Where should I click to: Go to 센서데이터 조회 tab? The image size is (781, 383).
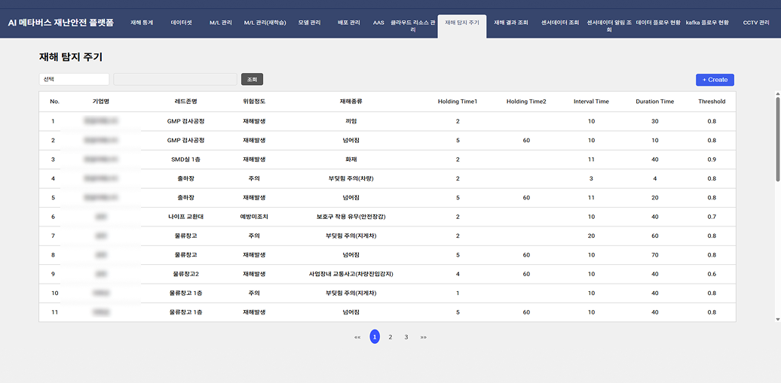click(560, 23)
